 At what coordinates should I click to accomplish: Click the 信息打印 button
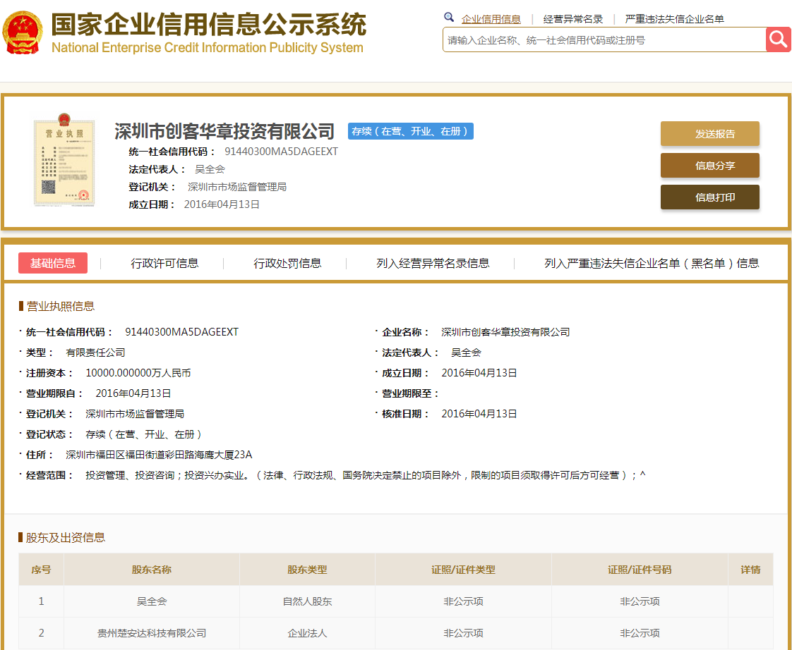tap(709, 197)
